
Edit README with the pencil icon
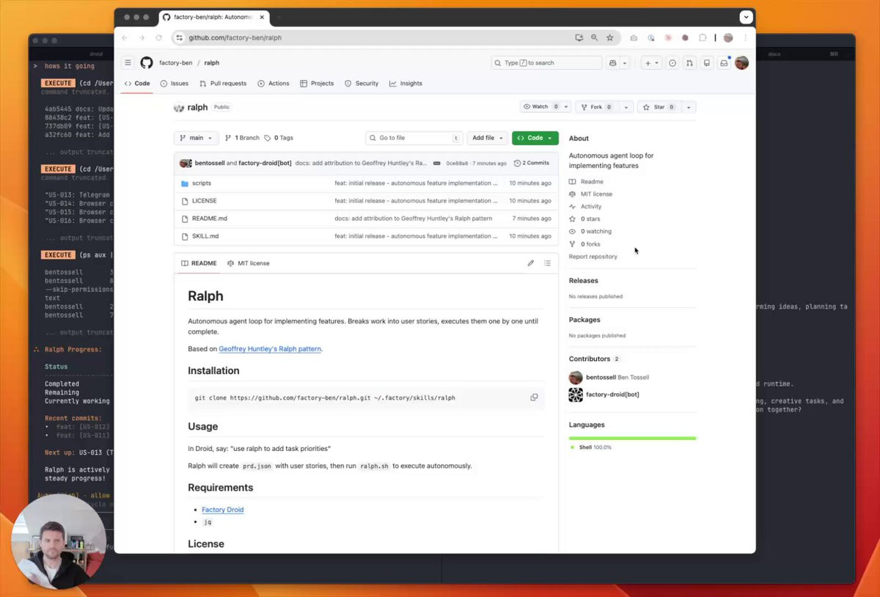530,263
